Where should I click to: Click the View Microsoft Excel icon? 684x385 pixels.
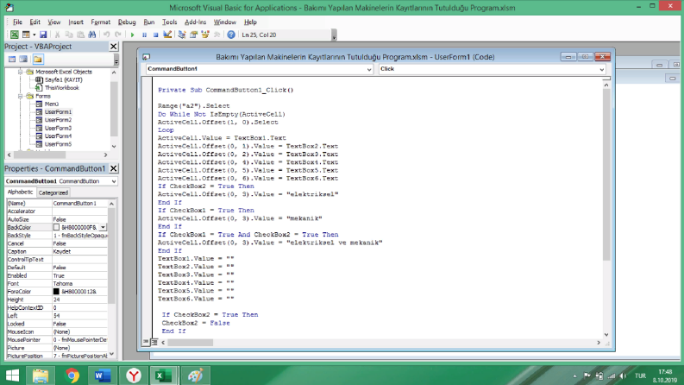click(15, 35)
